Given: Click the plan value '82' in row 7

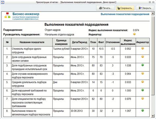Looking at the screenshot, I should click(x=93, y=99).
